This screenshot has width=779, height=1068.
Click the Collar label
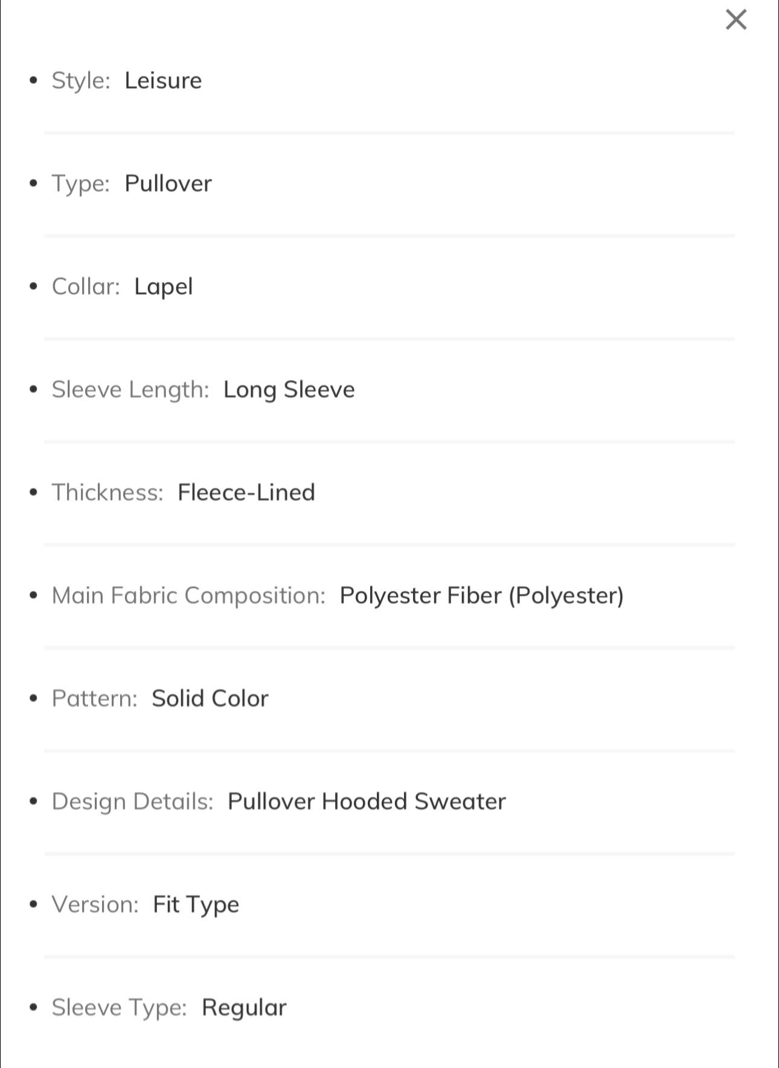[x=86, y=287]
